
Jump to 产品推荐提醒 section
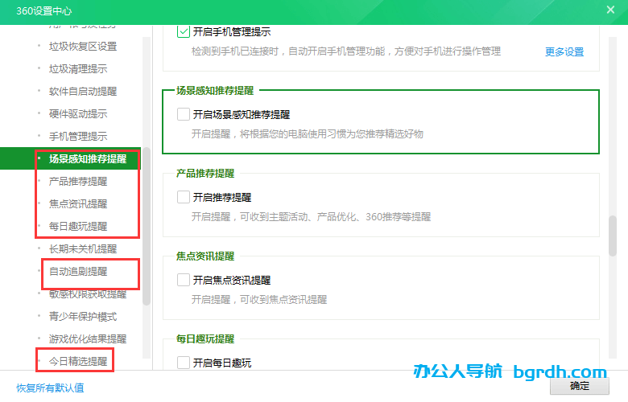pyautogui.click(x=78, y=181)
